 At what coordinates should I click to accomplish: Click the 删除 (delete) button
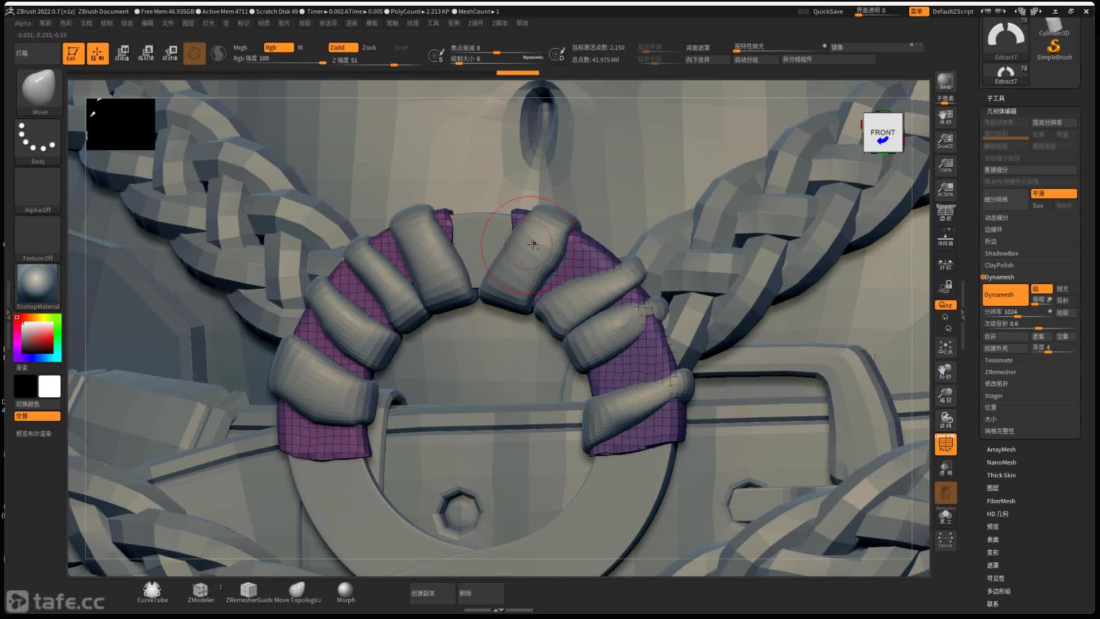[481, 593]
